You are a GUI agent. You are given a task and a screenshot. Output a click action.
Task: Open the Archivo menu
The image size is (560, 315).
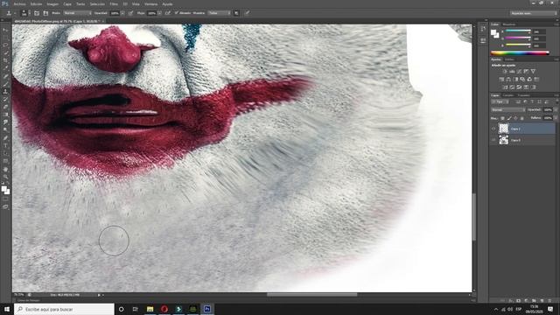tap(19, 3)
